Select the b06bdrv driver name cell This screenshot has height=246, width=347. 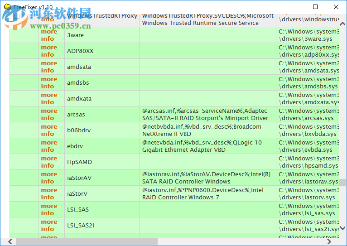(102, 130)
